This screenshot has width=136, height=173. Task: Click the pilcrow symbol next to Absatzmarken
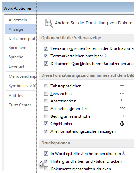tap(122, 101)
